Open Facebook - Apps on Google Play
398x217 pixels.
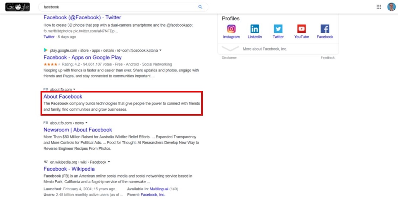point(83,58)
